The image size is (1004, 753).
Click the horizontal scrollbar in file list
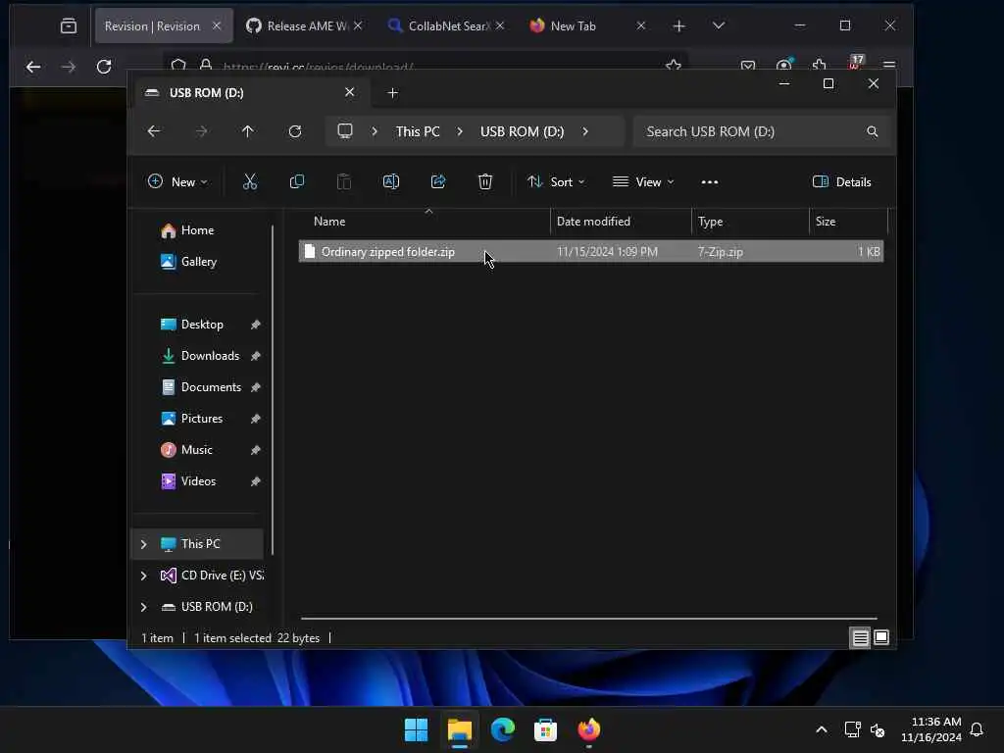[x=589, y=619]
